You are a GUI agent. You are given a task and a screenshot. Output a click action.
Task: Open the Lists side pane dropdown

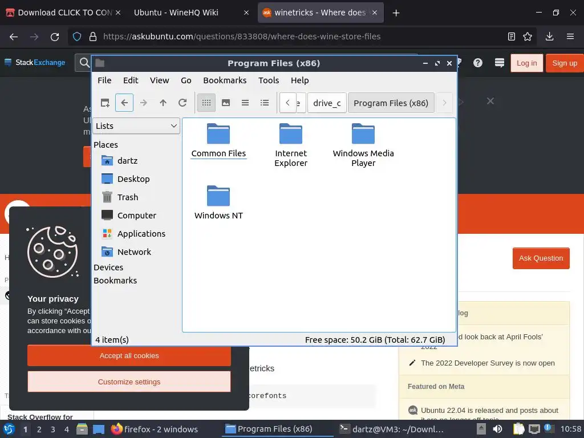tap(136, 126)
